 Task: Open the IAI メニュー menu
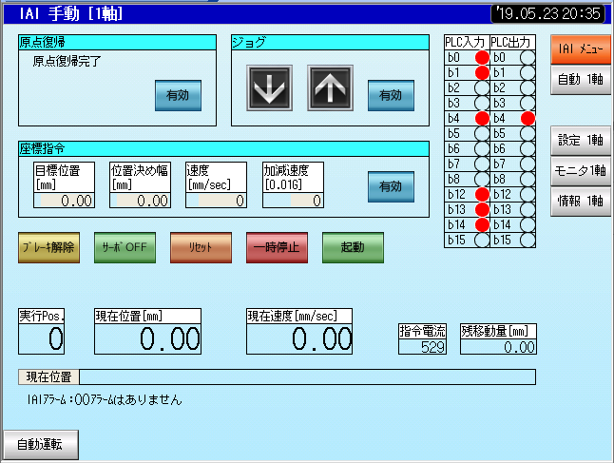pyautogui.click(x=581, y=49)
